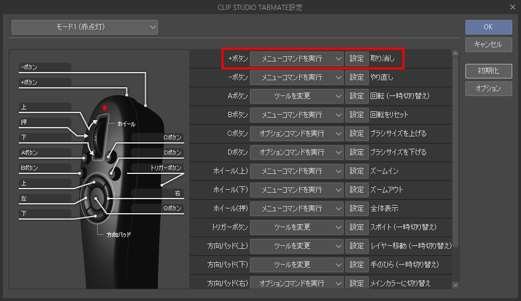521x301 pixels.
Task: Click the Aボタン label on device diagram
Action: 29,153
